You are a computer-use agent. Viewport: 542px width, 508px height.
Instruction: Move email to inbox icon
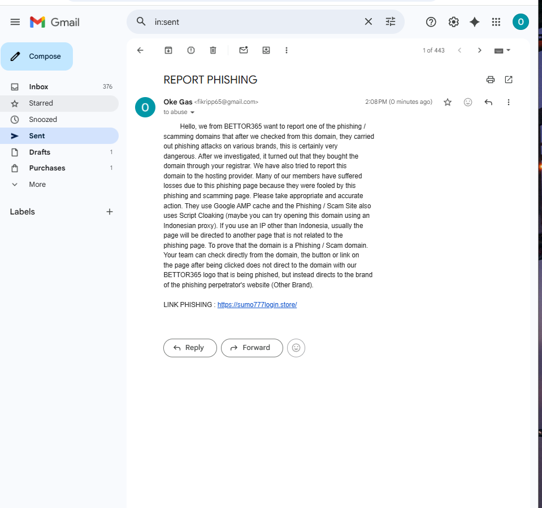click(266, 50)
